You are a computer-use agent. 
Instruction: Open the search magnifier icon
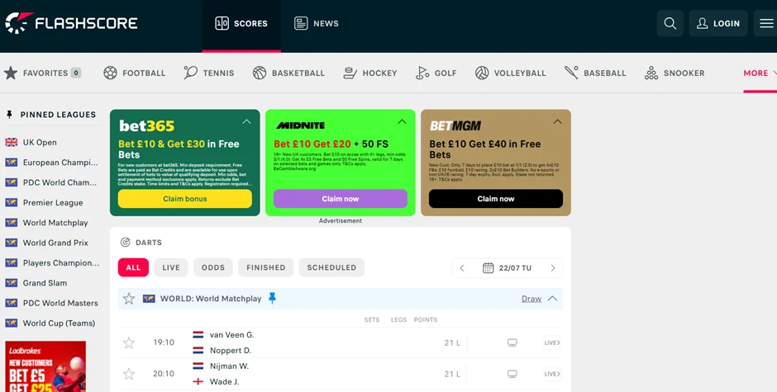click(670, 23)
